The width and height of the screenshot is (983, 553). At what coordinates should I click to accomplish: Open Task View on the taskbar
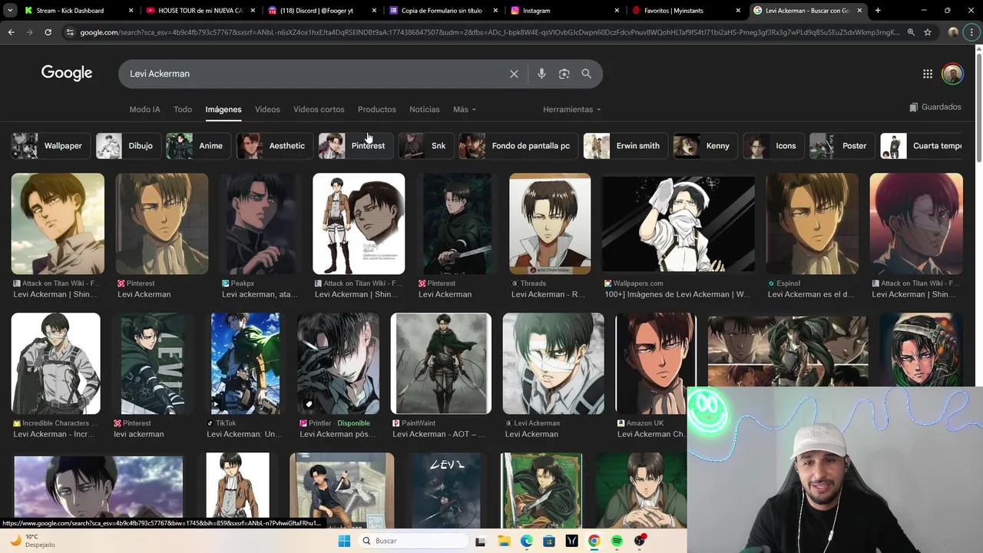pos(480,541)
